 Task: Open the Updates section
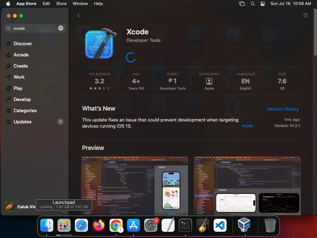[x=35, y=121]
